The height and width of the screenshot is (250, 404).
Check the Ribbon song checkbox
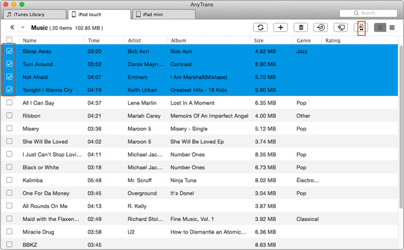[x=9, y=116]
